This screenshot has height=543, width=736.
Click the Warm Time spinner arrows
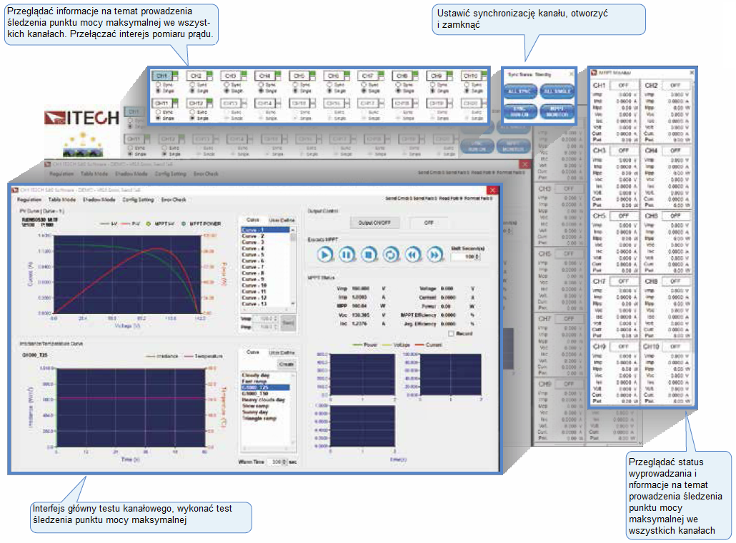(x=284, y=462)
